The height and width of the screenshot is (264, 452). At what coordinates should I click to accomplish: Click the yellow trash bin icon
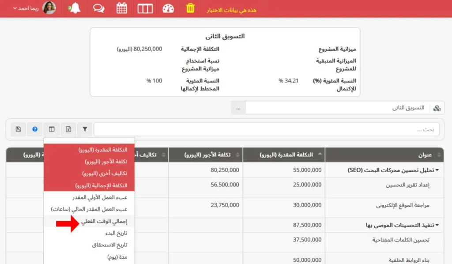190,8
